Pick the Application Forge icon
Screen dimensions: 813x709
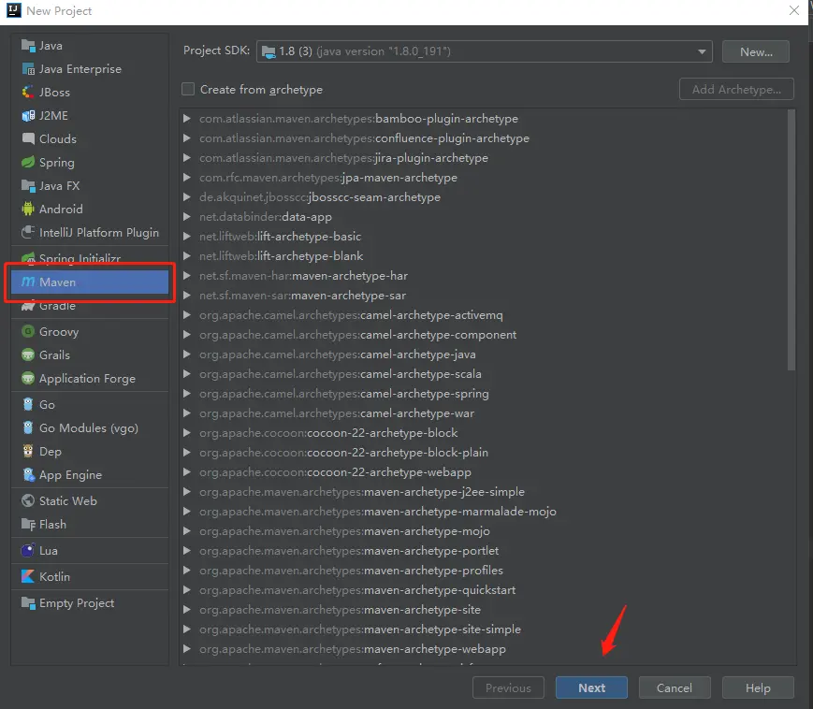coord(28,378)
